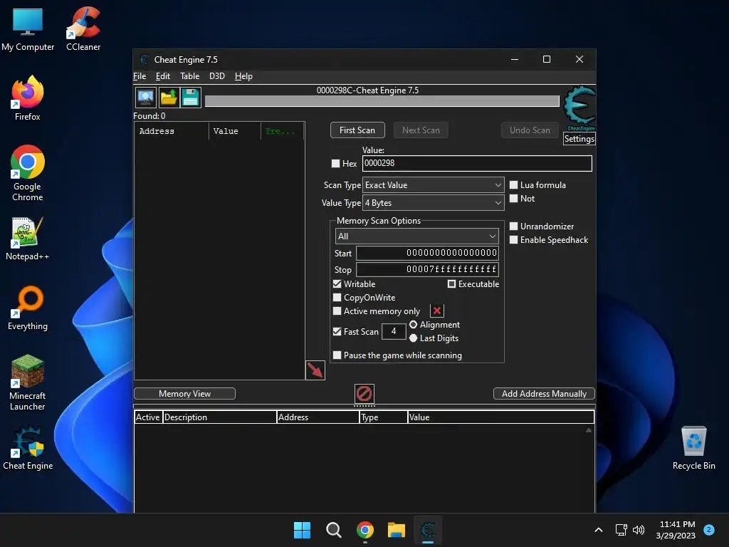Select the Alignment radio button
Image resolution: width=729 pixels, height=547 pixels.
(x=413, y=325)
